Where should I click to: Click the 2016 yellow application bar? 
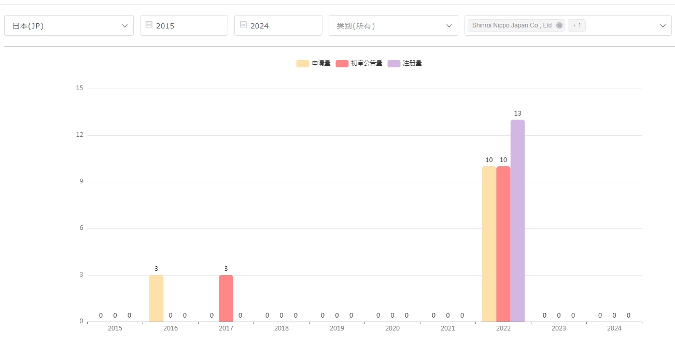tap(156, 298)
